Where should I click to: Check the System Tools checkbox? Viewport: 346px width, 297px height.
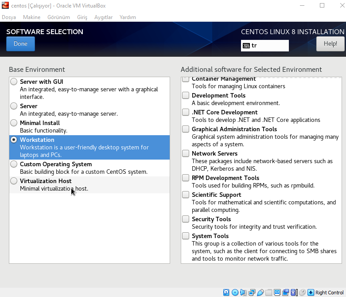tap(186, 236)
